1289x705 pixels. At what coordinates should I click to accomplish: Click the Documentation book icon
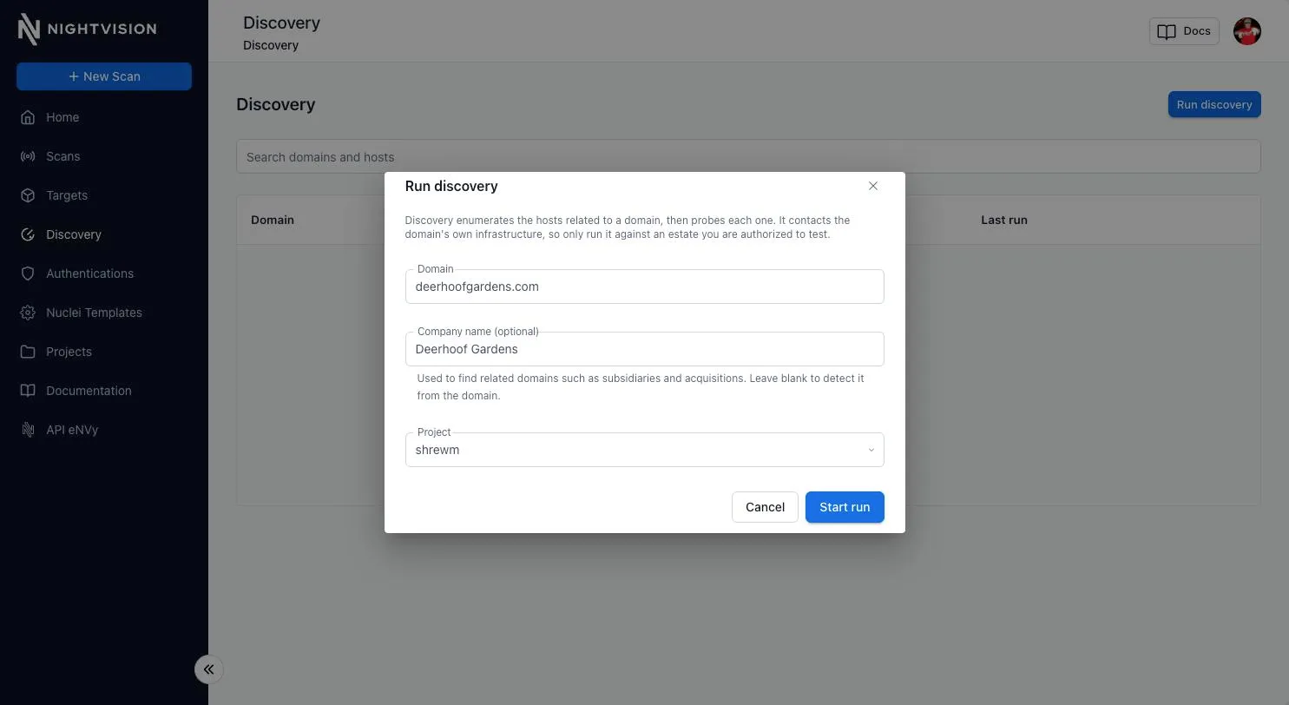[28, 391]
